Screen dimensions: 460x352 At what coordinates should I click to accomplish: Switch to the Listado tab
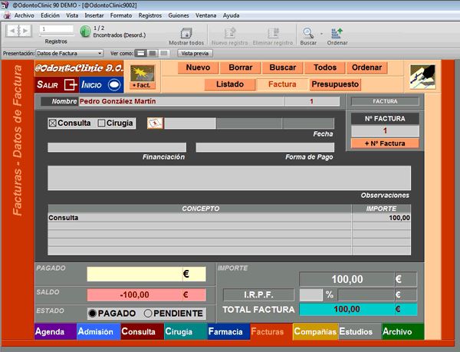pyautogui.click(x=230, y=84)
